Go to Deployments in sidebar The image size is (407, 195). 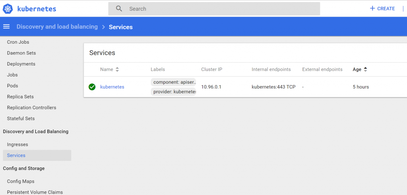pos(21,64)
